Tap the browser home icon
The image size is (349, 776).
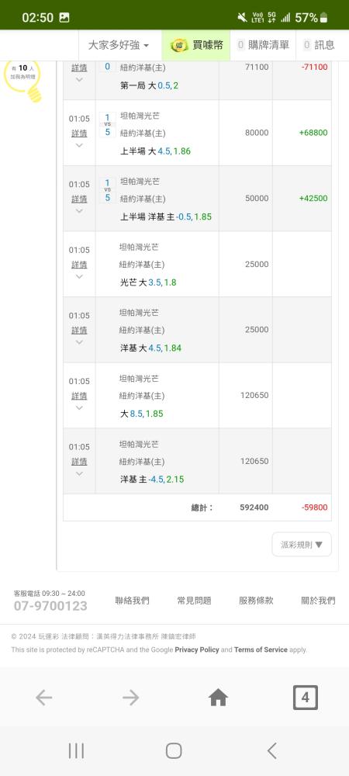pos(218,698)
